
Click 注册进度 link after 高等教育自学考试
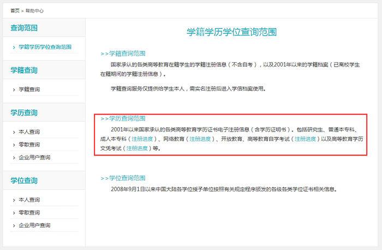tap(305, 139)
